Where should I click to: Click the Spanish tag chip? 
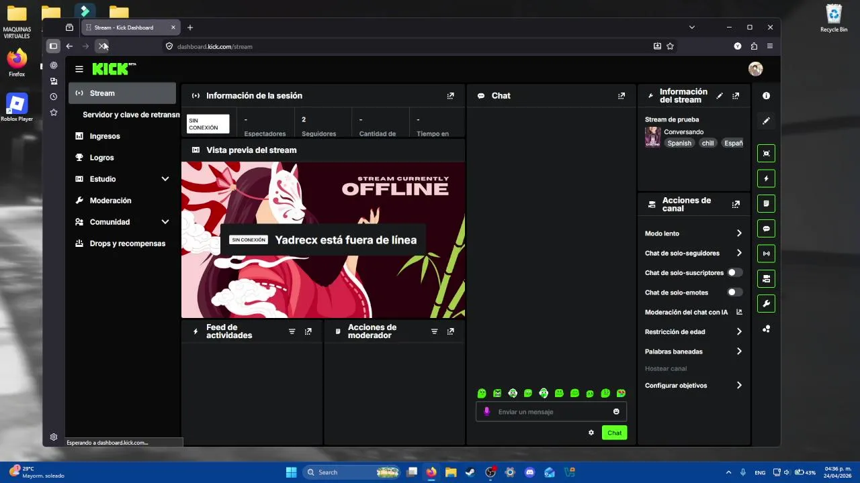pos(679,143)
